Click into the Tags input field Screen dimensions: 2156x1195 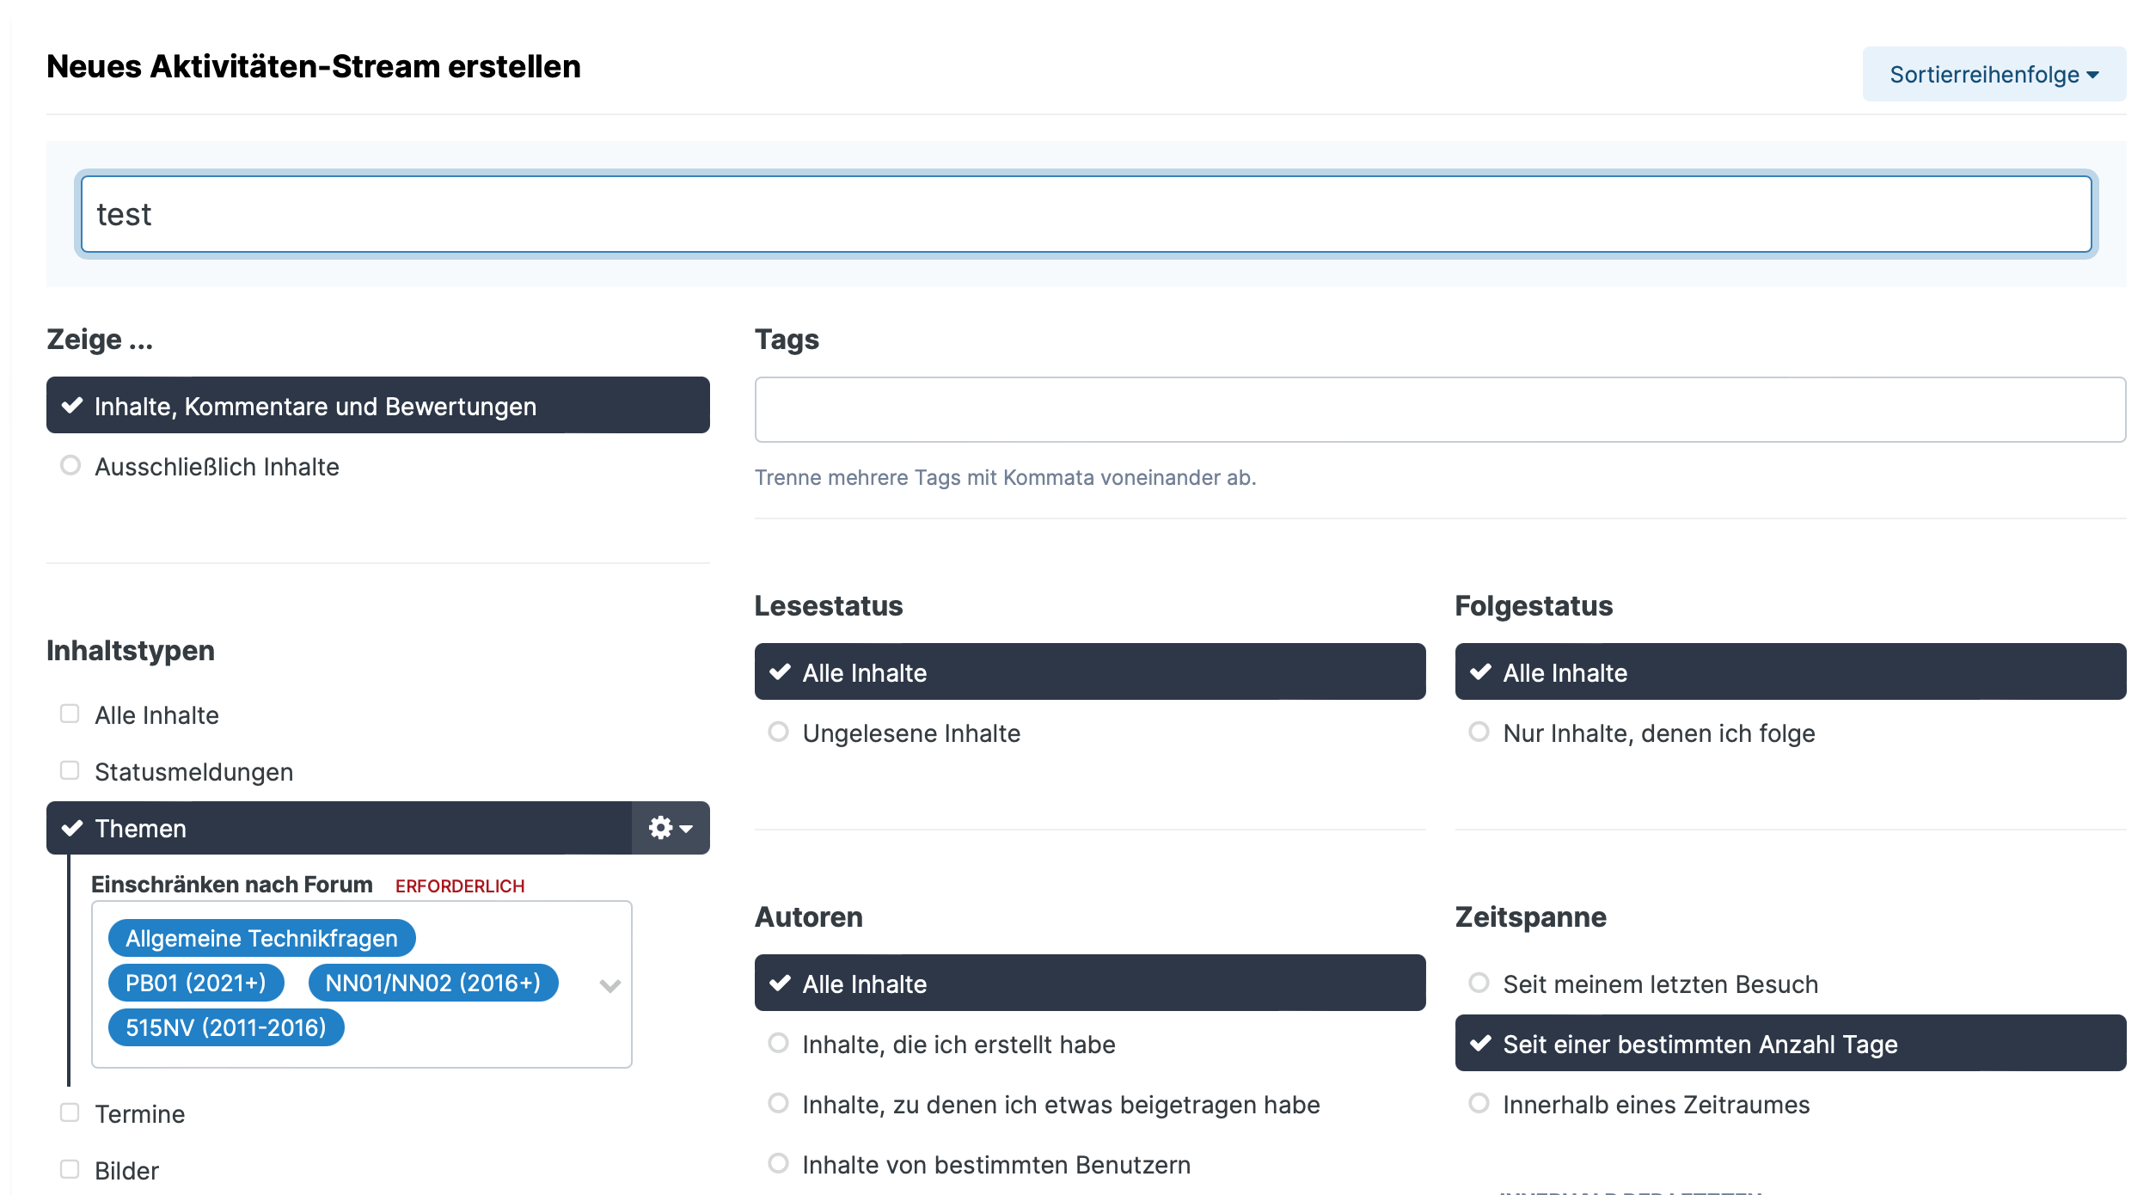tap(1439, 410)
